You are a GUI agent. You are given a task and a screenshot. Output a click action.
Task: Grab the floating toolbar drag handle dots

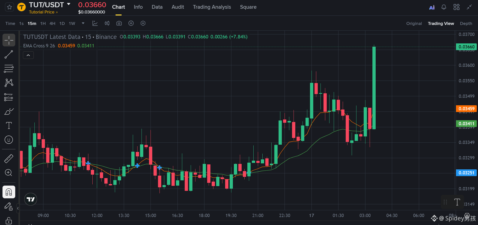(445, 202)
